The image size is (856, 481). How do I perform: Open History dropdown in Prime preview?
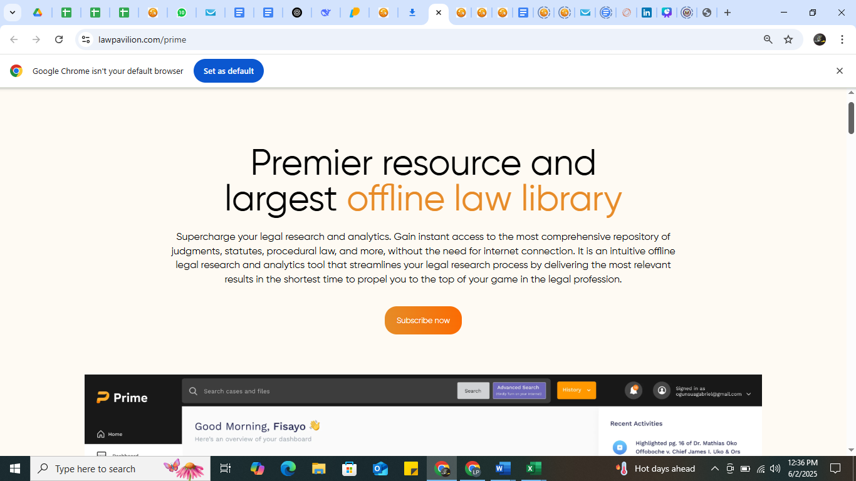click(577, 390)
